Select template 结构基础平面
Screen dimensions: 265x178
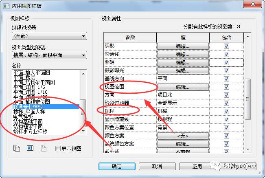pos(28,121)
